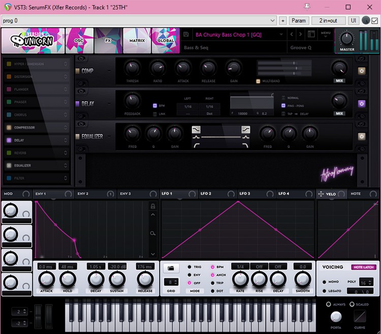Toggle the delay BPM sync checkbox

155,106
